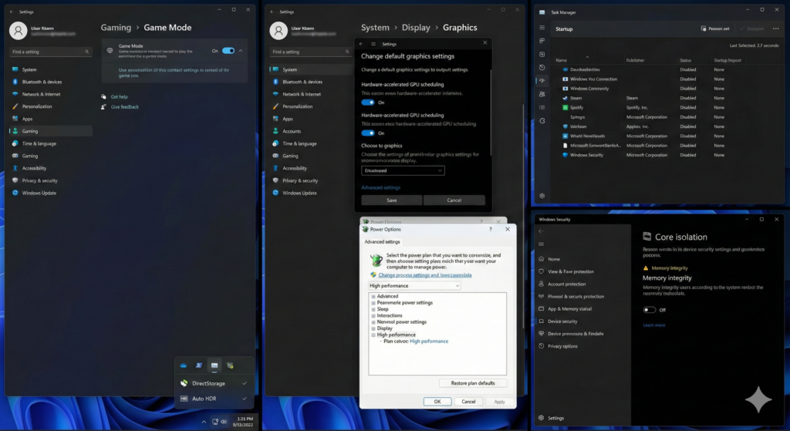Toggle the first Hardware-accelerated GPU scheduling switch

coord(368,102)
